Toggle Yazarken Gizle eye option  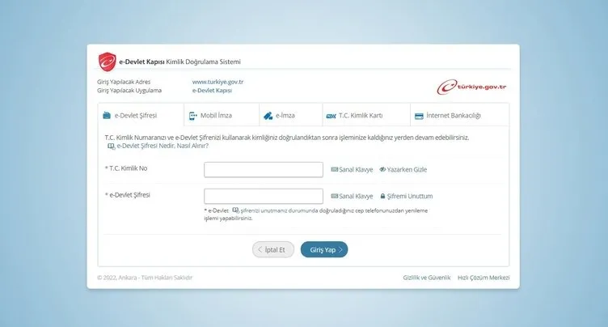click(403, 169)
